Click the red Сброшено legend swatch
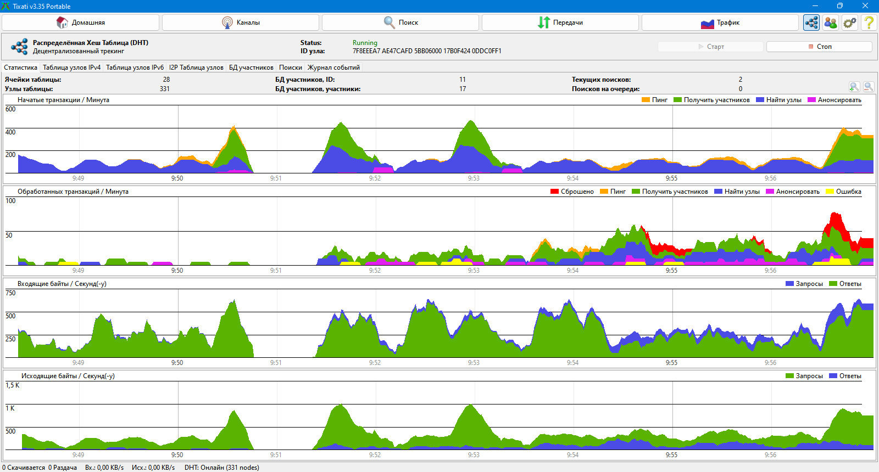The height and width of the screenshot is (472, 879). tap(554, 192)
